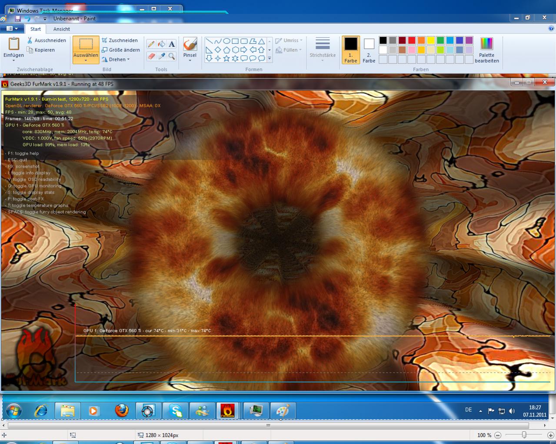Image resolution: width=556 pixels, height=444 pixels.
Task: Open the Füllen fill dropdown
Action: (289, 50)
